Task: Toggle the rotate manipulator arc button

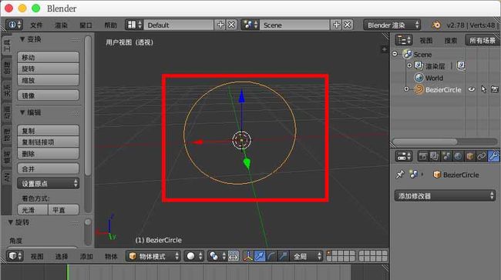Action: tap(271, 256)
